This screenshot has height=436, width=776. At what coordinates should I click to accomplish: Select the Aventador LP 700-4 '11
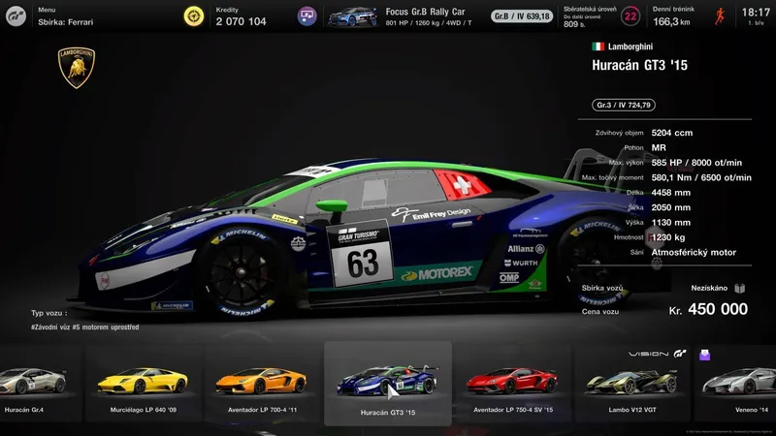coord(262,384)
